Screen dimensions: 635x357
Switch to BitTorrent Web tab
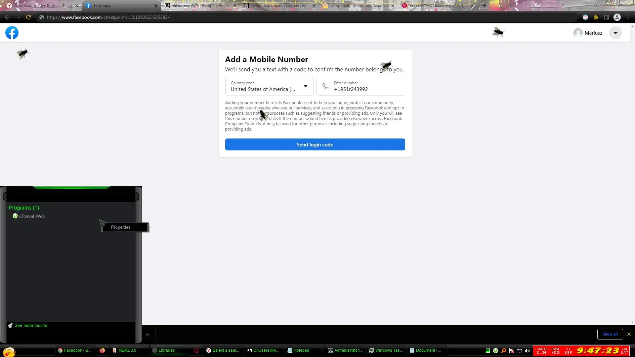200,6
